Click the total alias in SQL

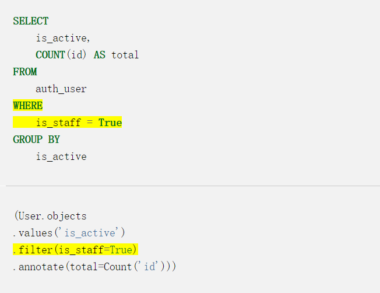[125, 55]
